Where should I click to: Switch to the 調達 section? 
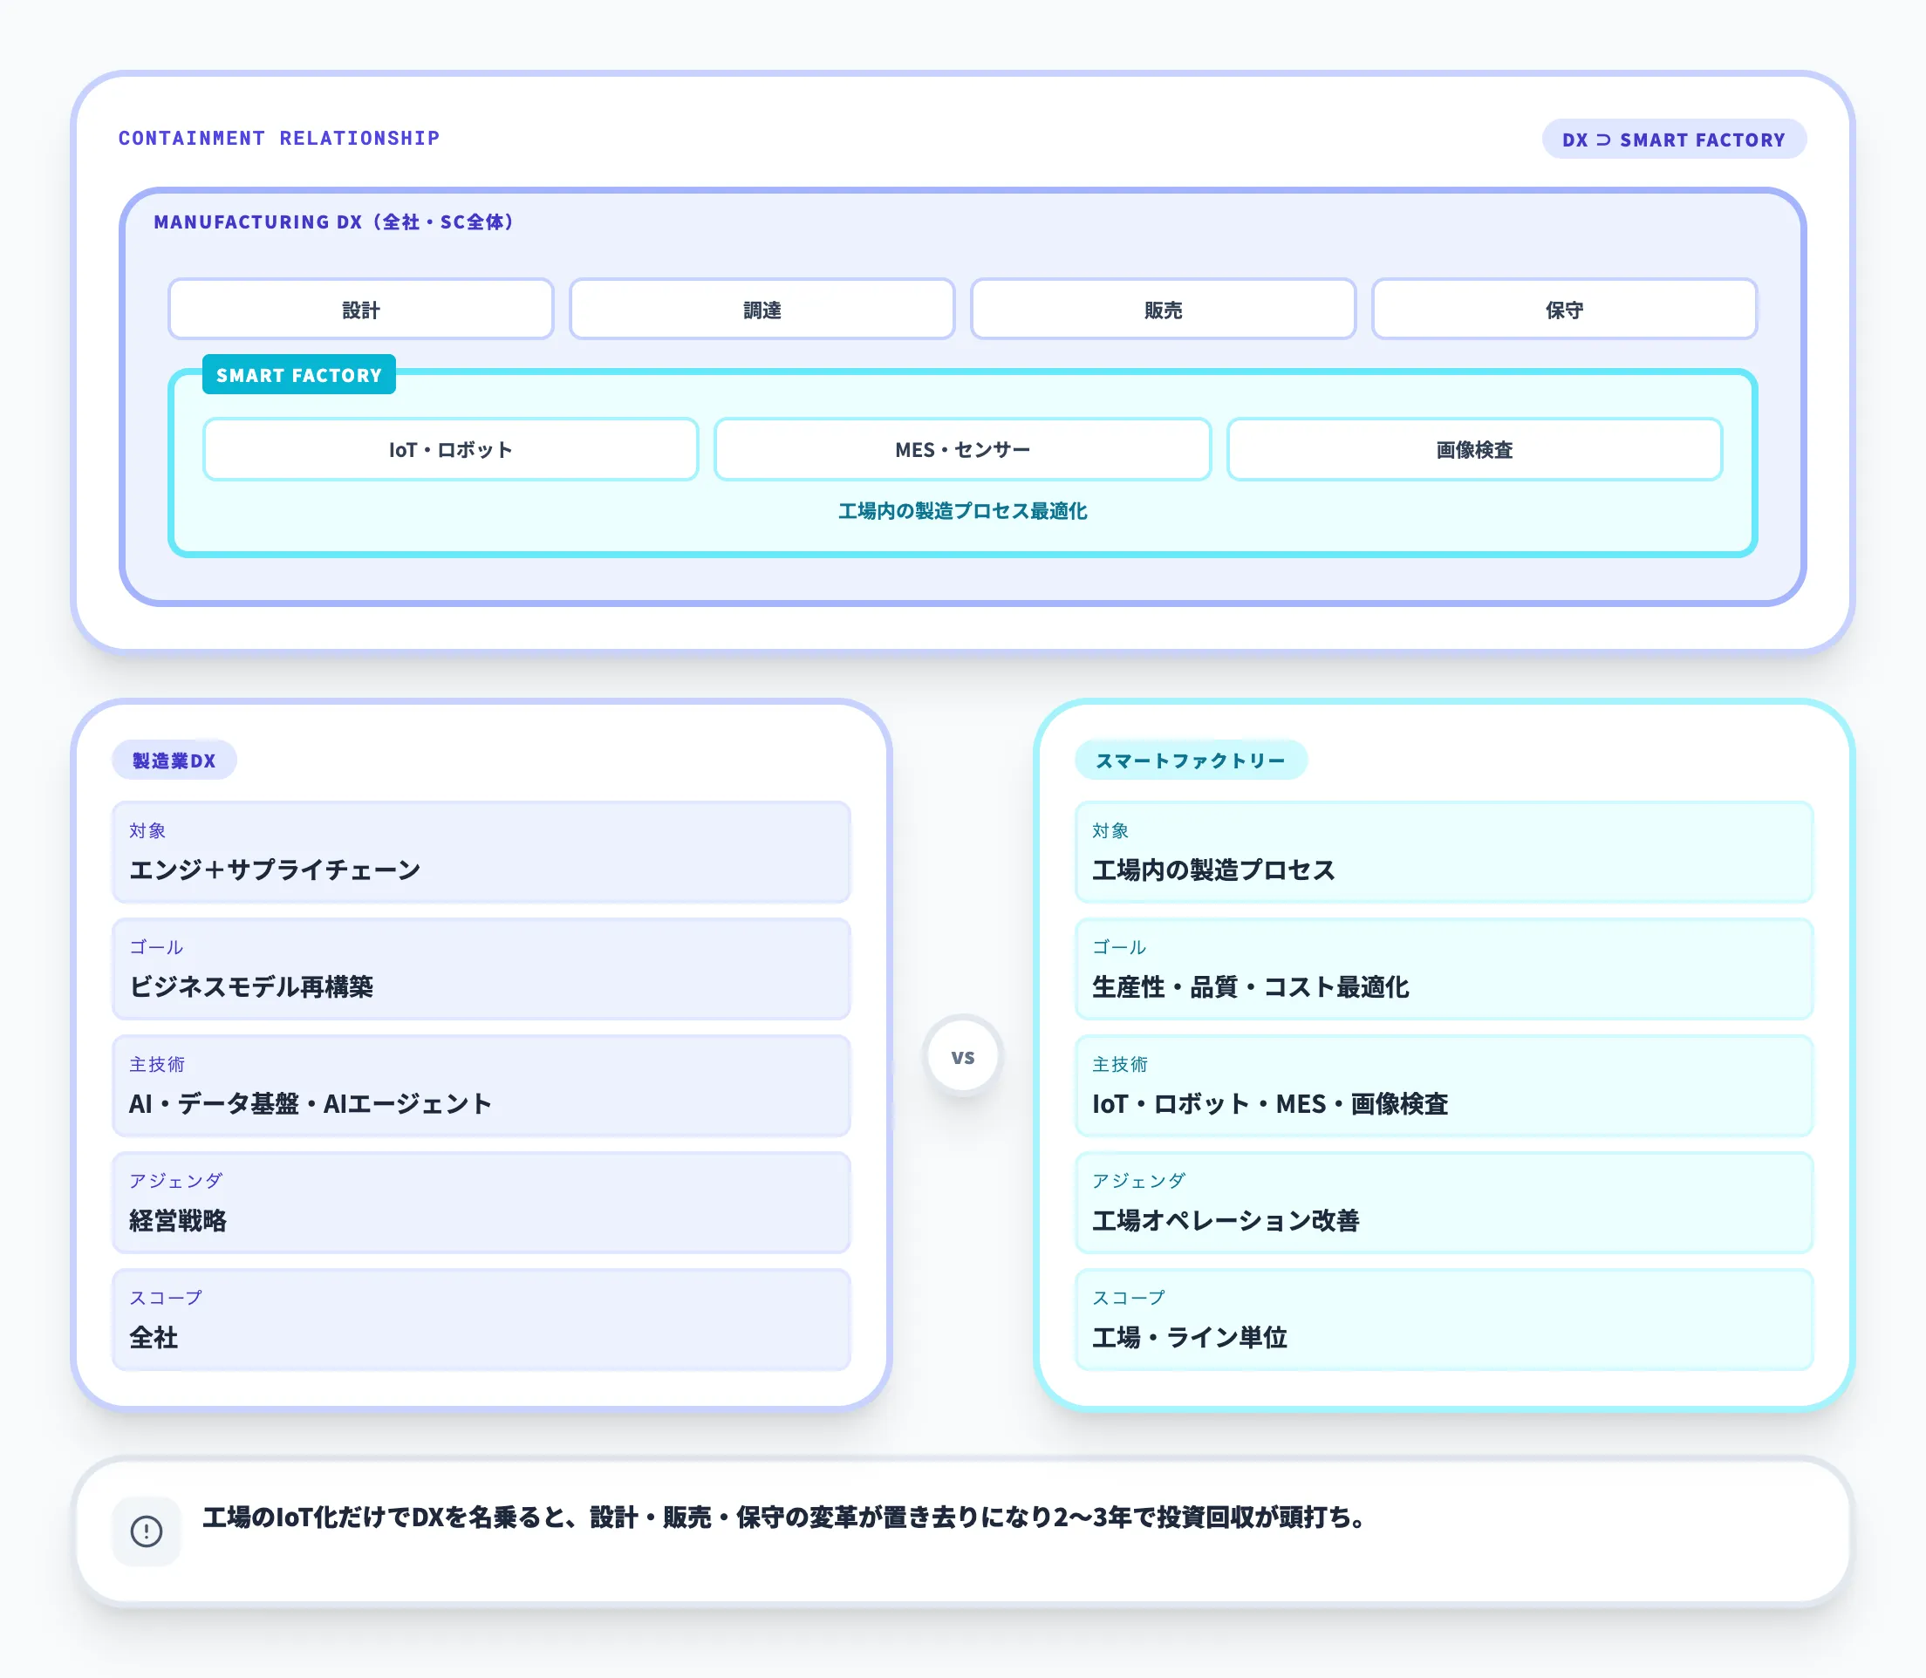762,309
